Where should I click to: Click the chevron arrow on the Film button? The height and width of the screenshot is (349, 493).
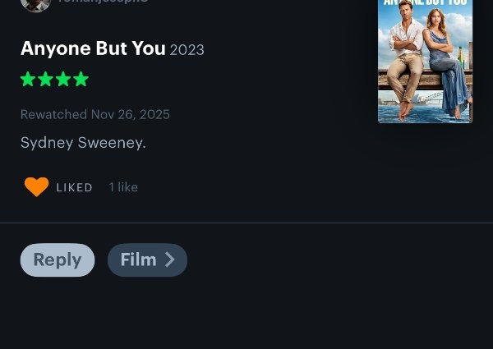[x=170, y=260]
